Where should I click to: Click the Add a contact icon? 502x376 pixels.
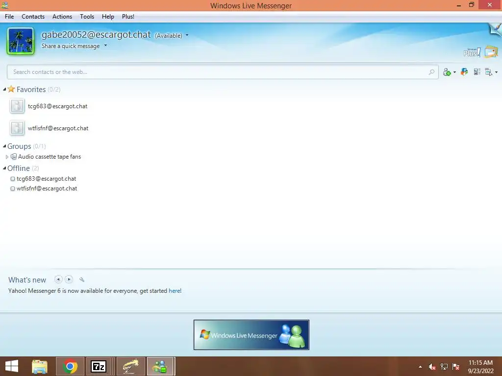point(447,72)
